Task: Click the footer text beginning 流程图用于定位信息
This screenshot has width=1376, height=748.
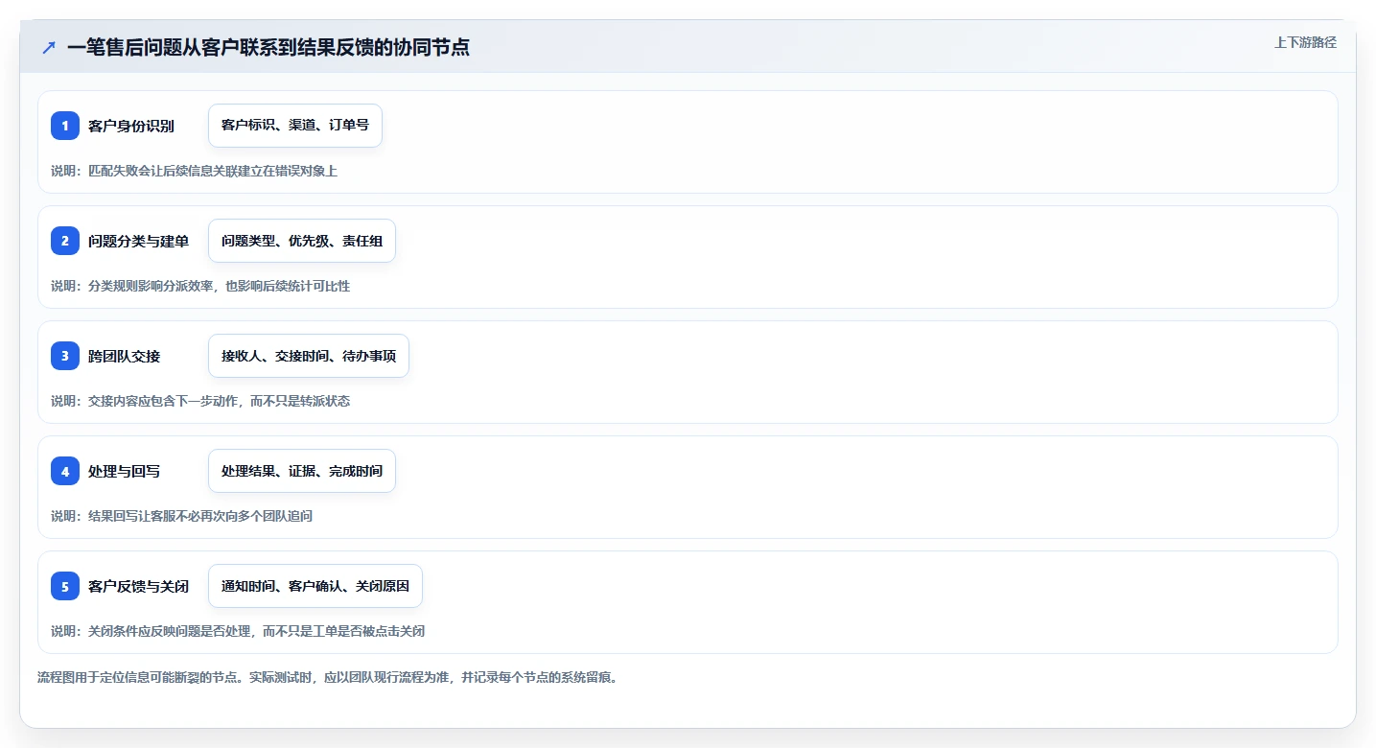Action: point(330,677)
